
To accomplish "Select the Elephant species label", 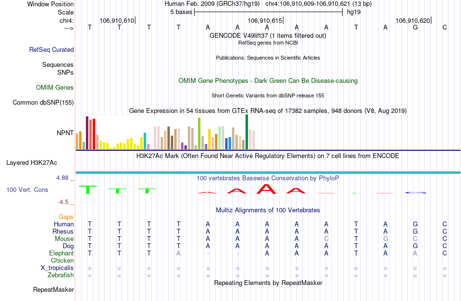I will point(62,253).
